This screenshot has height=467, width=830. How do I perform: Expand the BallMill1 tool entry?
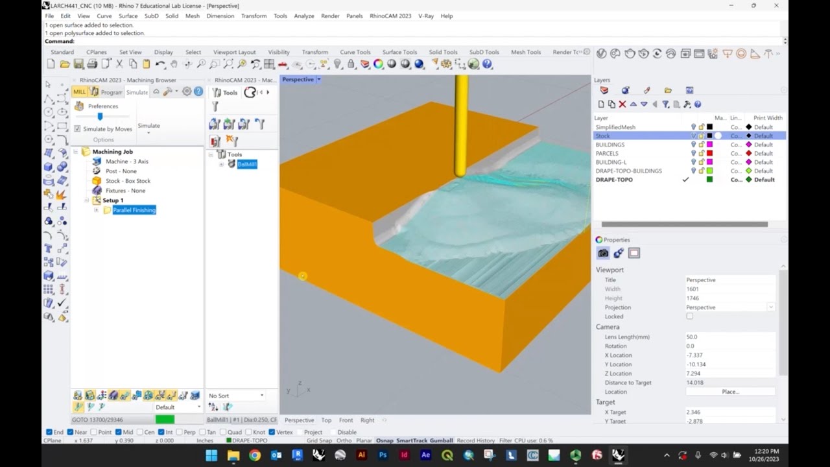pos(221,164)
